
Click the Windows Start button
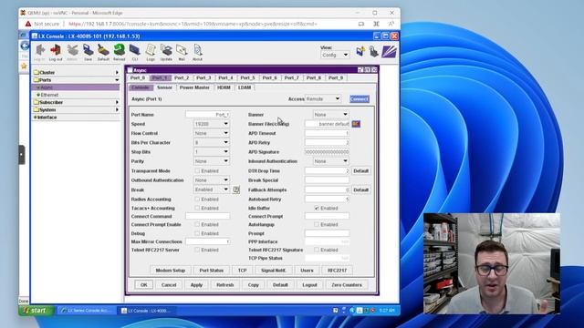(x=36, y=310)
